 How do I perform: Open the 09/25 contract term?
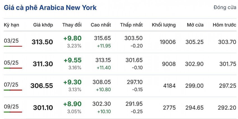[11, 106]
